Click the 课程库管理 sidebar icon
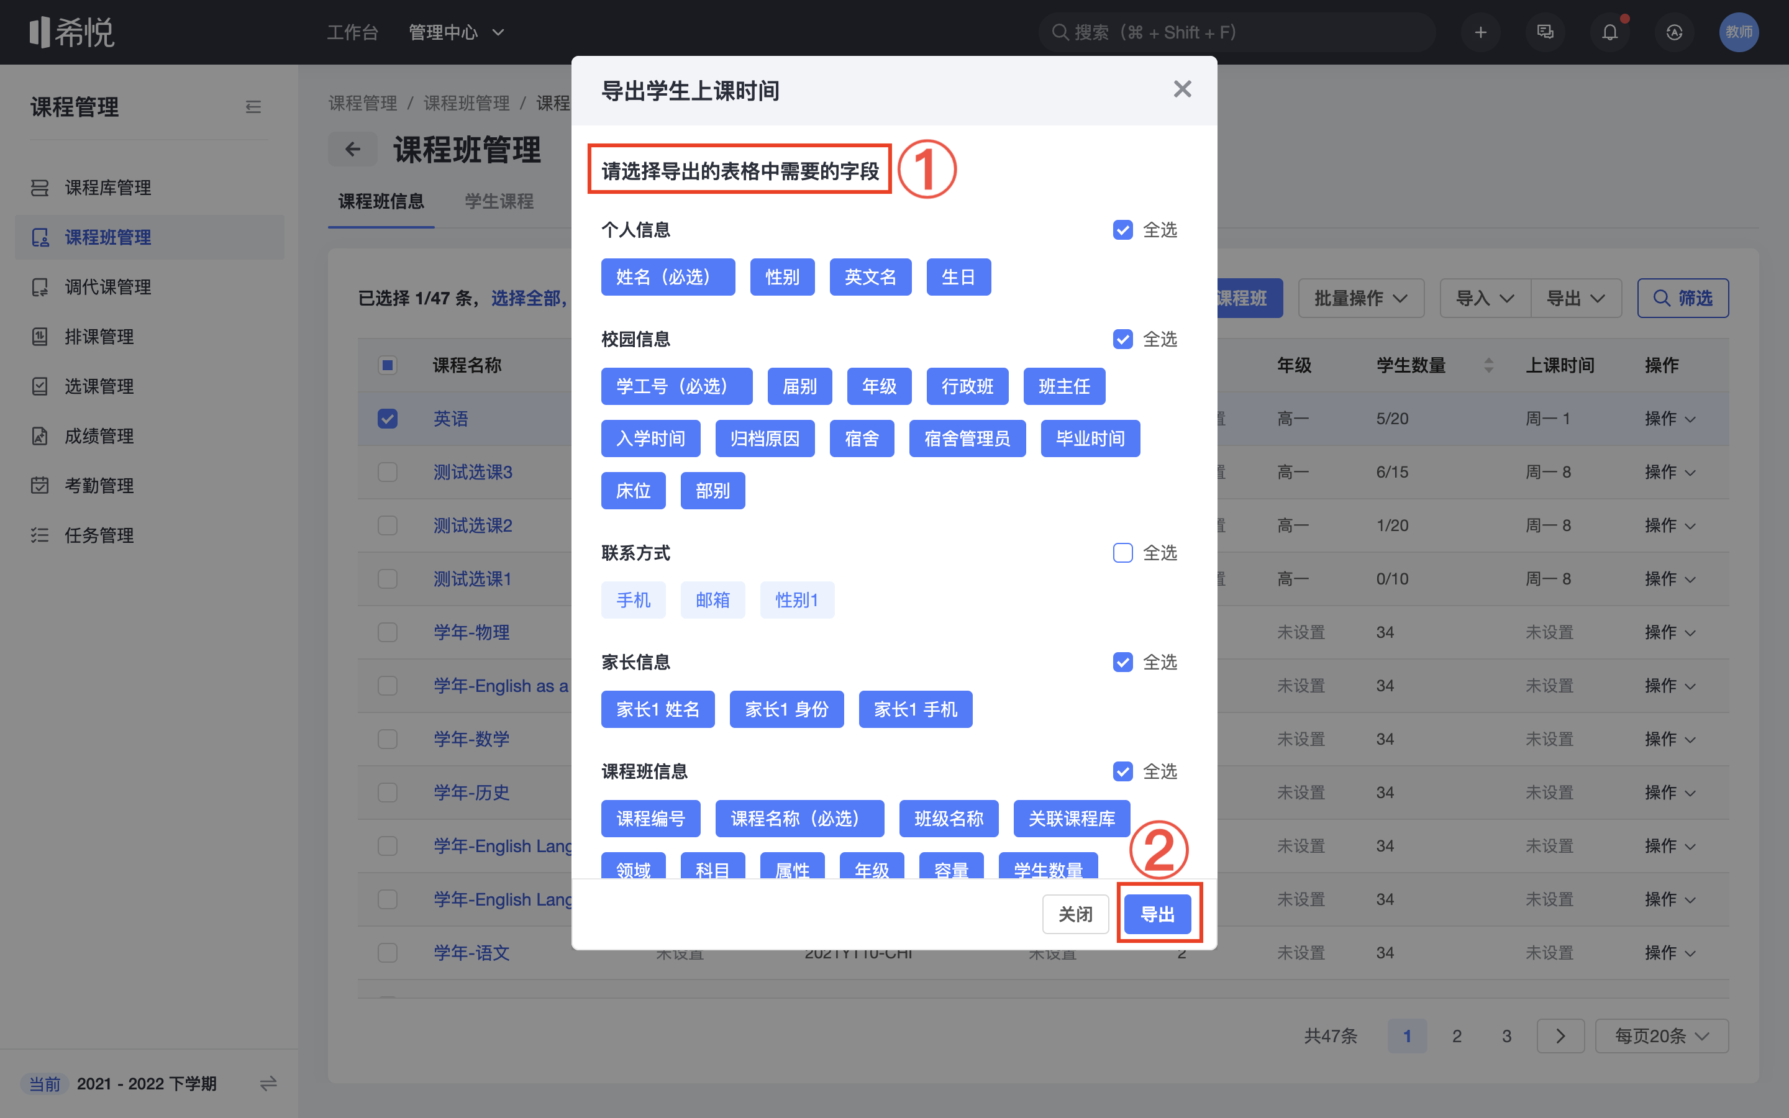Viewport: 1789px width, 1118px height. [40, 188]
